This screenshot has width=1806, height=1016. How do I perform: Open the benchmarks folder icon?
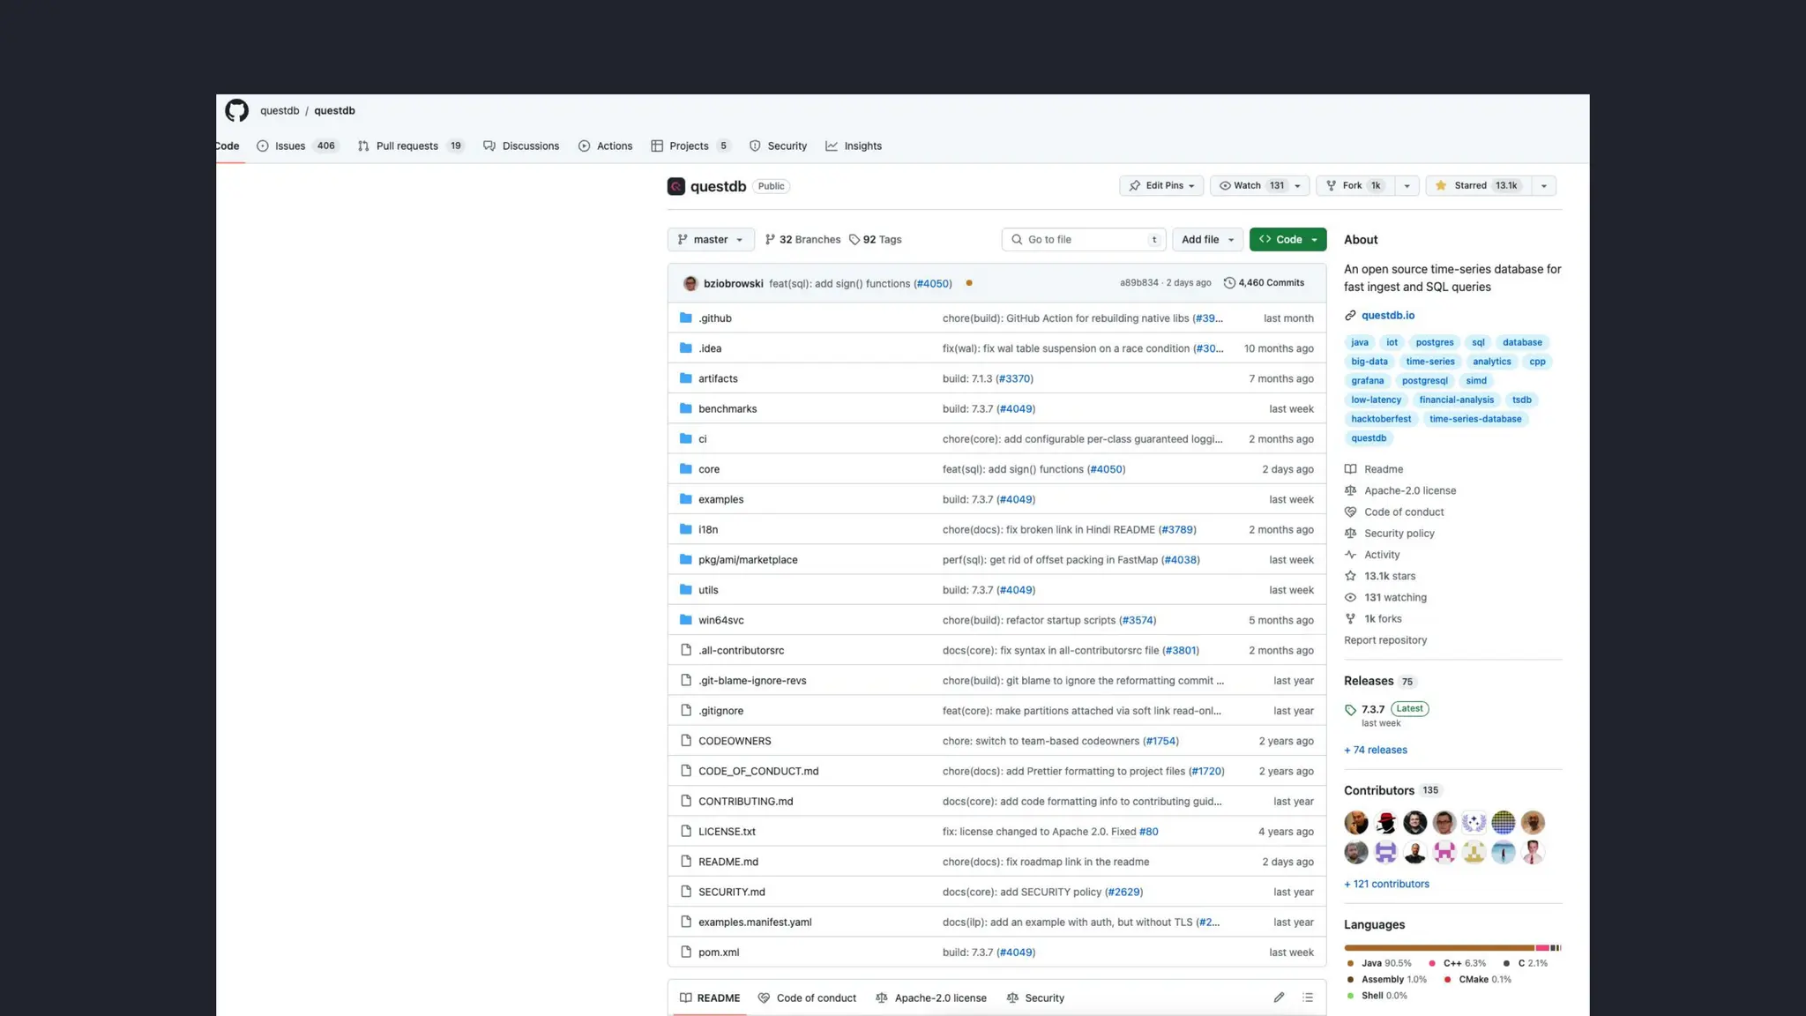[685, 408]
